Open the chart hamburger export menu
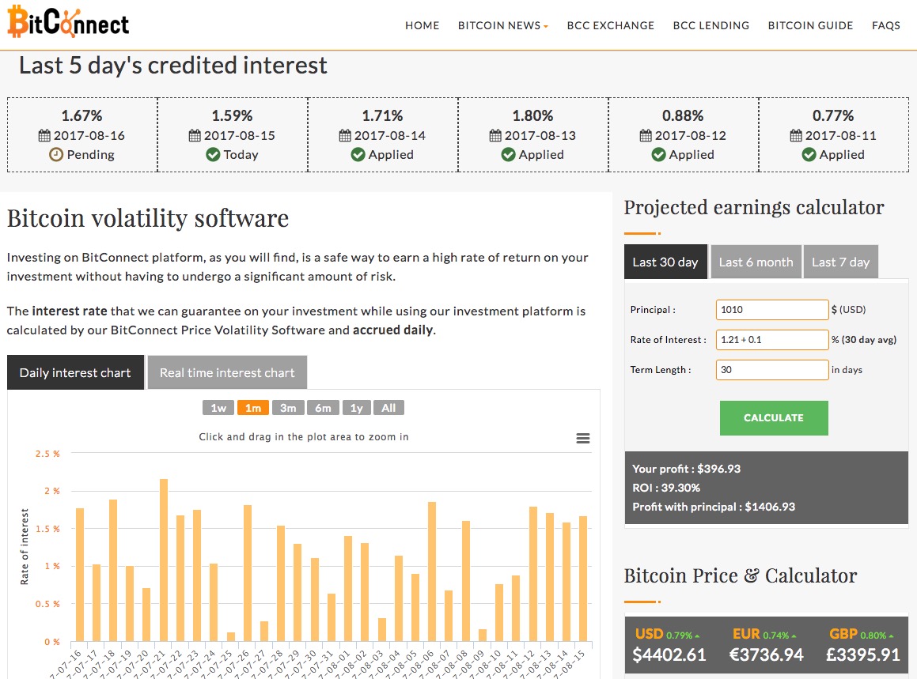Viewport: 917px width, 679px height. (x=582, y=438)
